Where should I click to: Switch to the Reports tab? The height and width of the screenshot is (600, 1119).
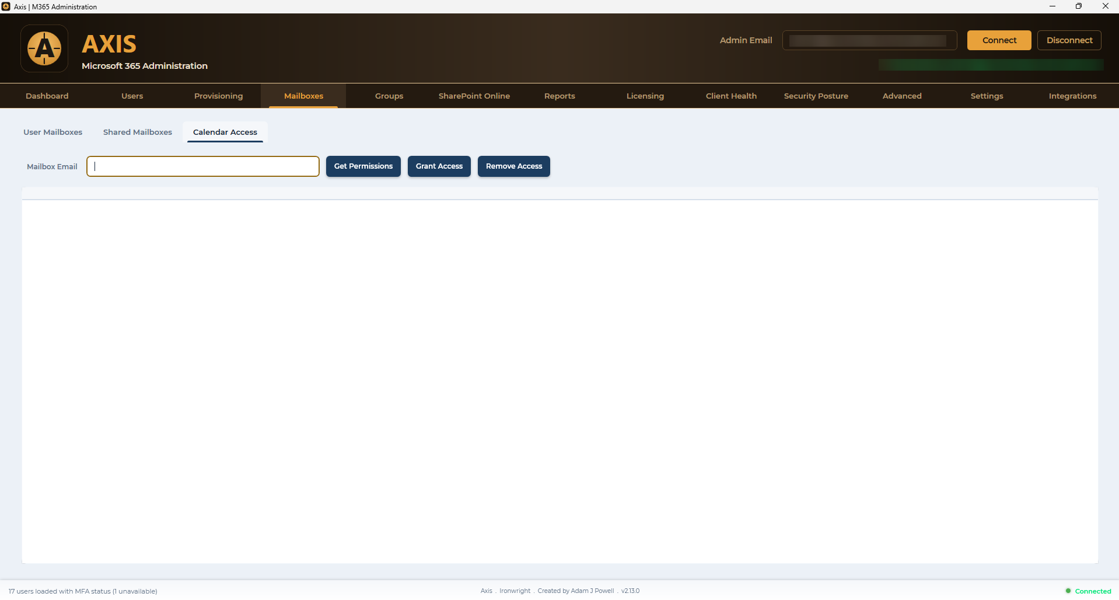(x=559, y=96)
